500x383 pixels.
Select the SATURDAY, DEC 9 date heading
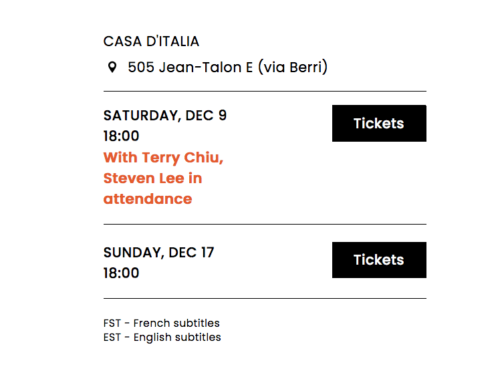(x=165, y=116)
